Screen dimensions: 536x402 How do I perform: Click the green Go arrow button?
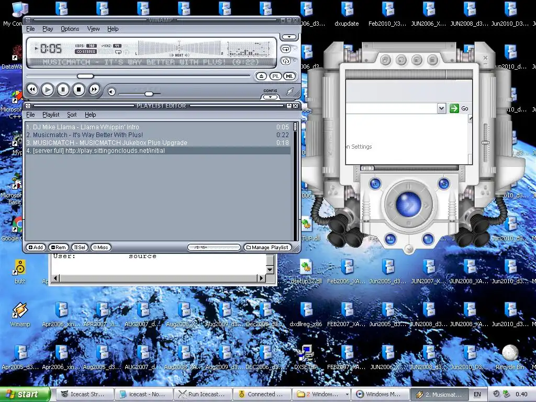coord(454,108)
